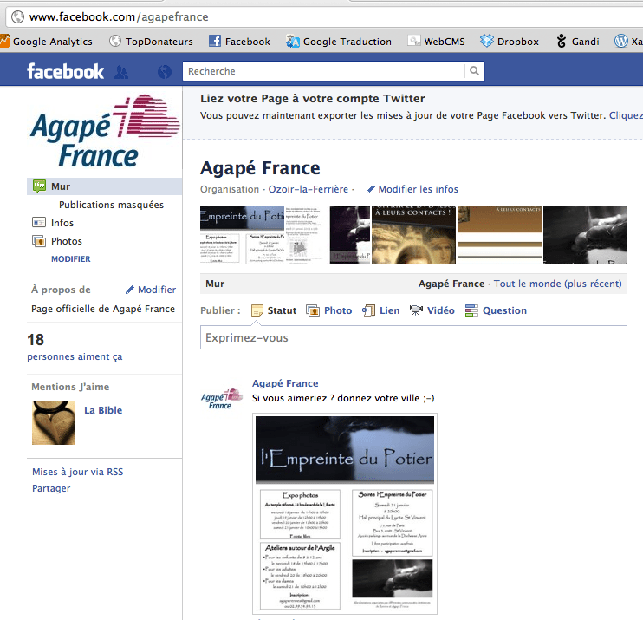Click post author avatar logo
This screenshot has height=620, width=643.
pyautogui.click(x=222, y=398)
